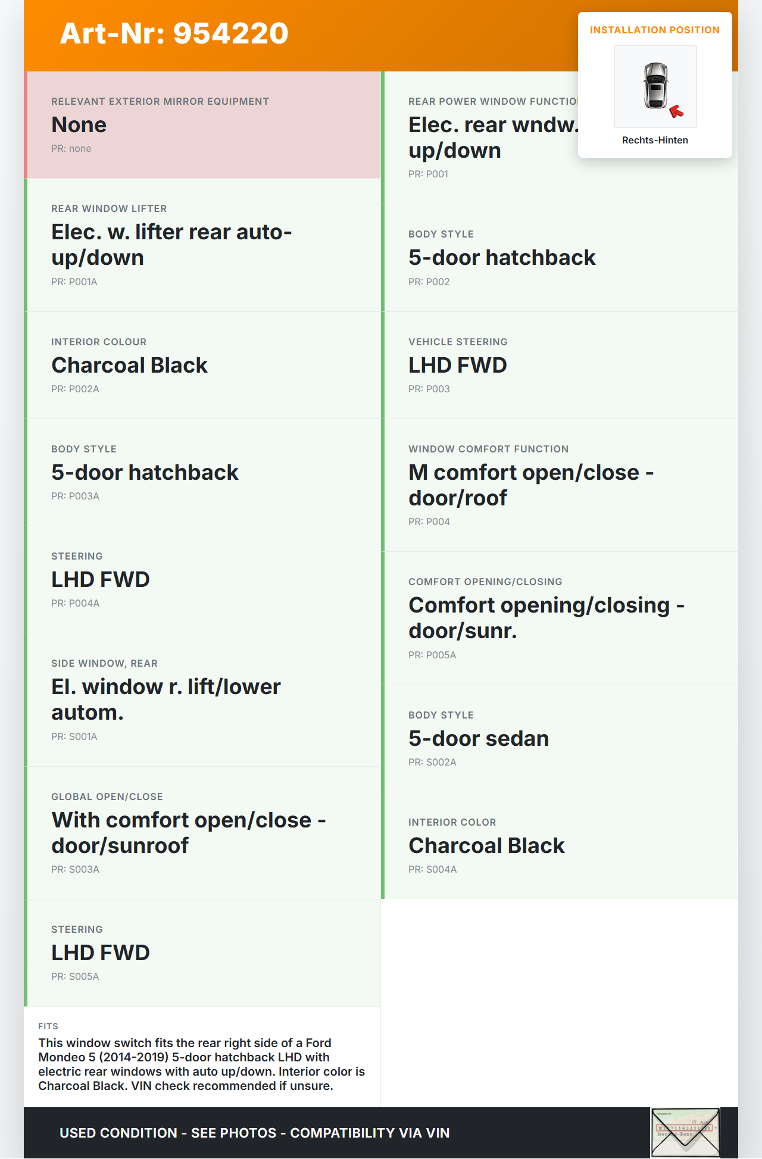Click the M comfort open/close - door/roof value
This screenshot has width=762, height=1159.
530,485
